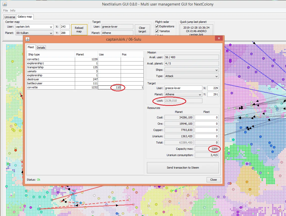The height and width of the screenshot is (216, 286).
Task: Select the Fleet tab in the dialog
Action: (x=31, y=47)
